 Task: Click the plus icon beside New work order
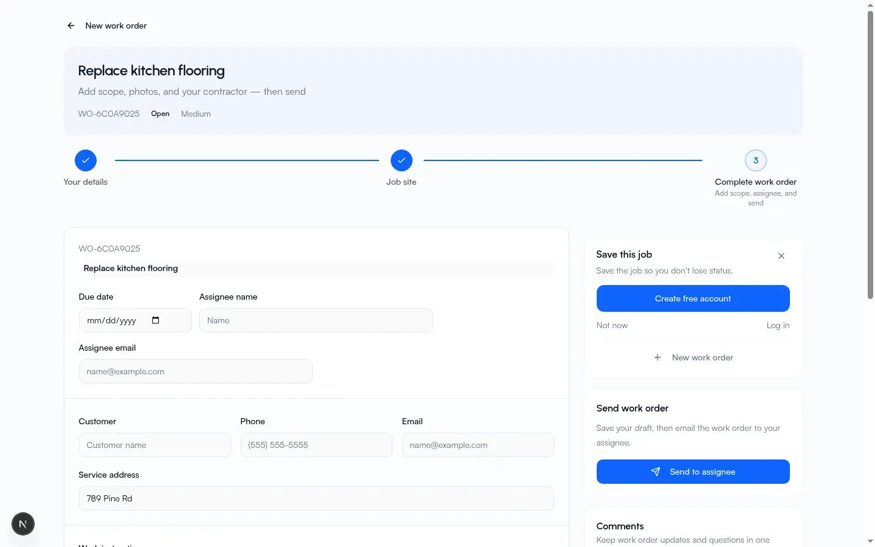click(657, 357)
